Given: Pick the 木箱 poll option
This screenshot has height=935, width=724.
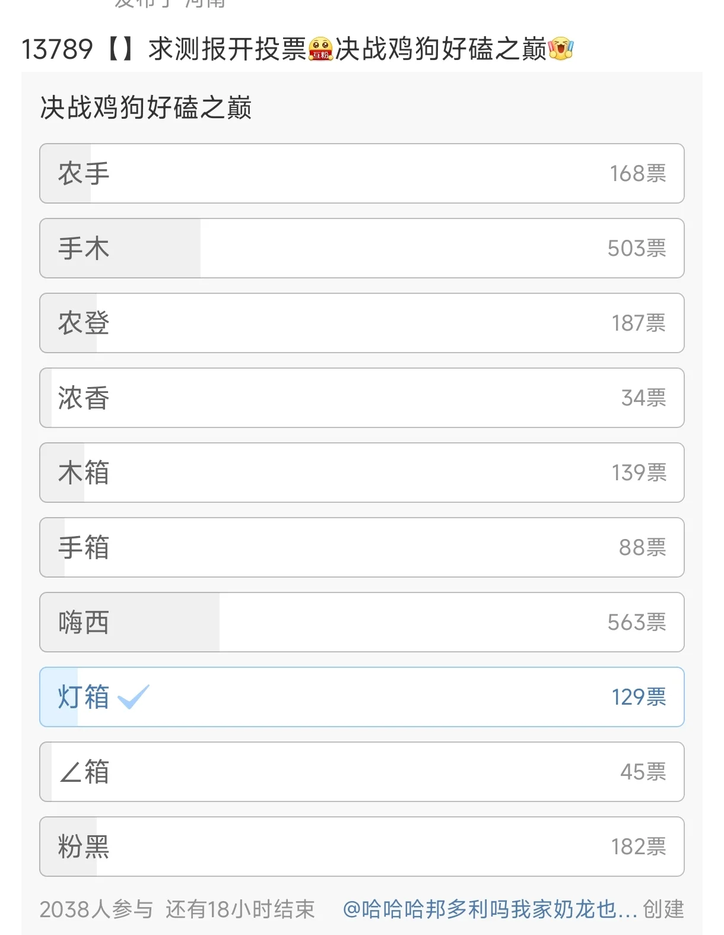Looking at the screenshot, I should (361, 473).
